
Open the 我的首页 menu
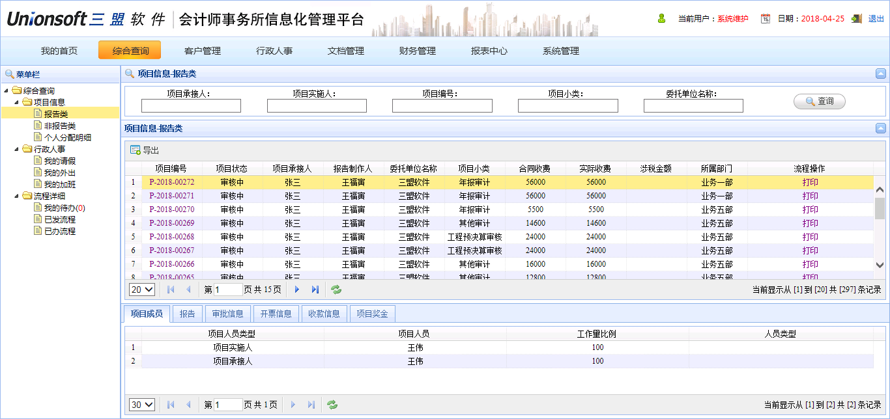[59, 51]
